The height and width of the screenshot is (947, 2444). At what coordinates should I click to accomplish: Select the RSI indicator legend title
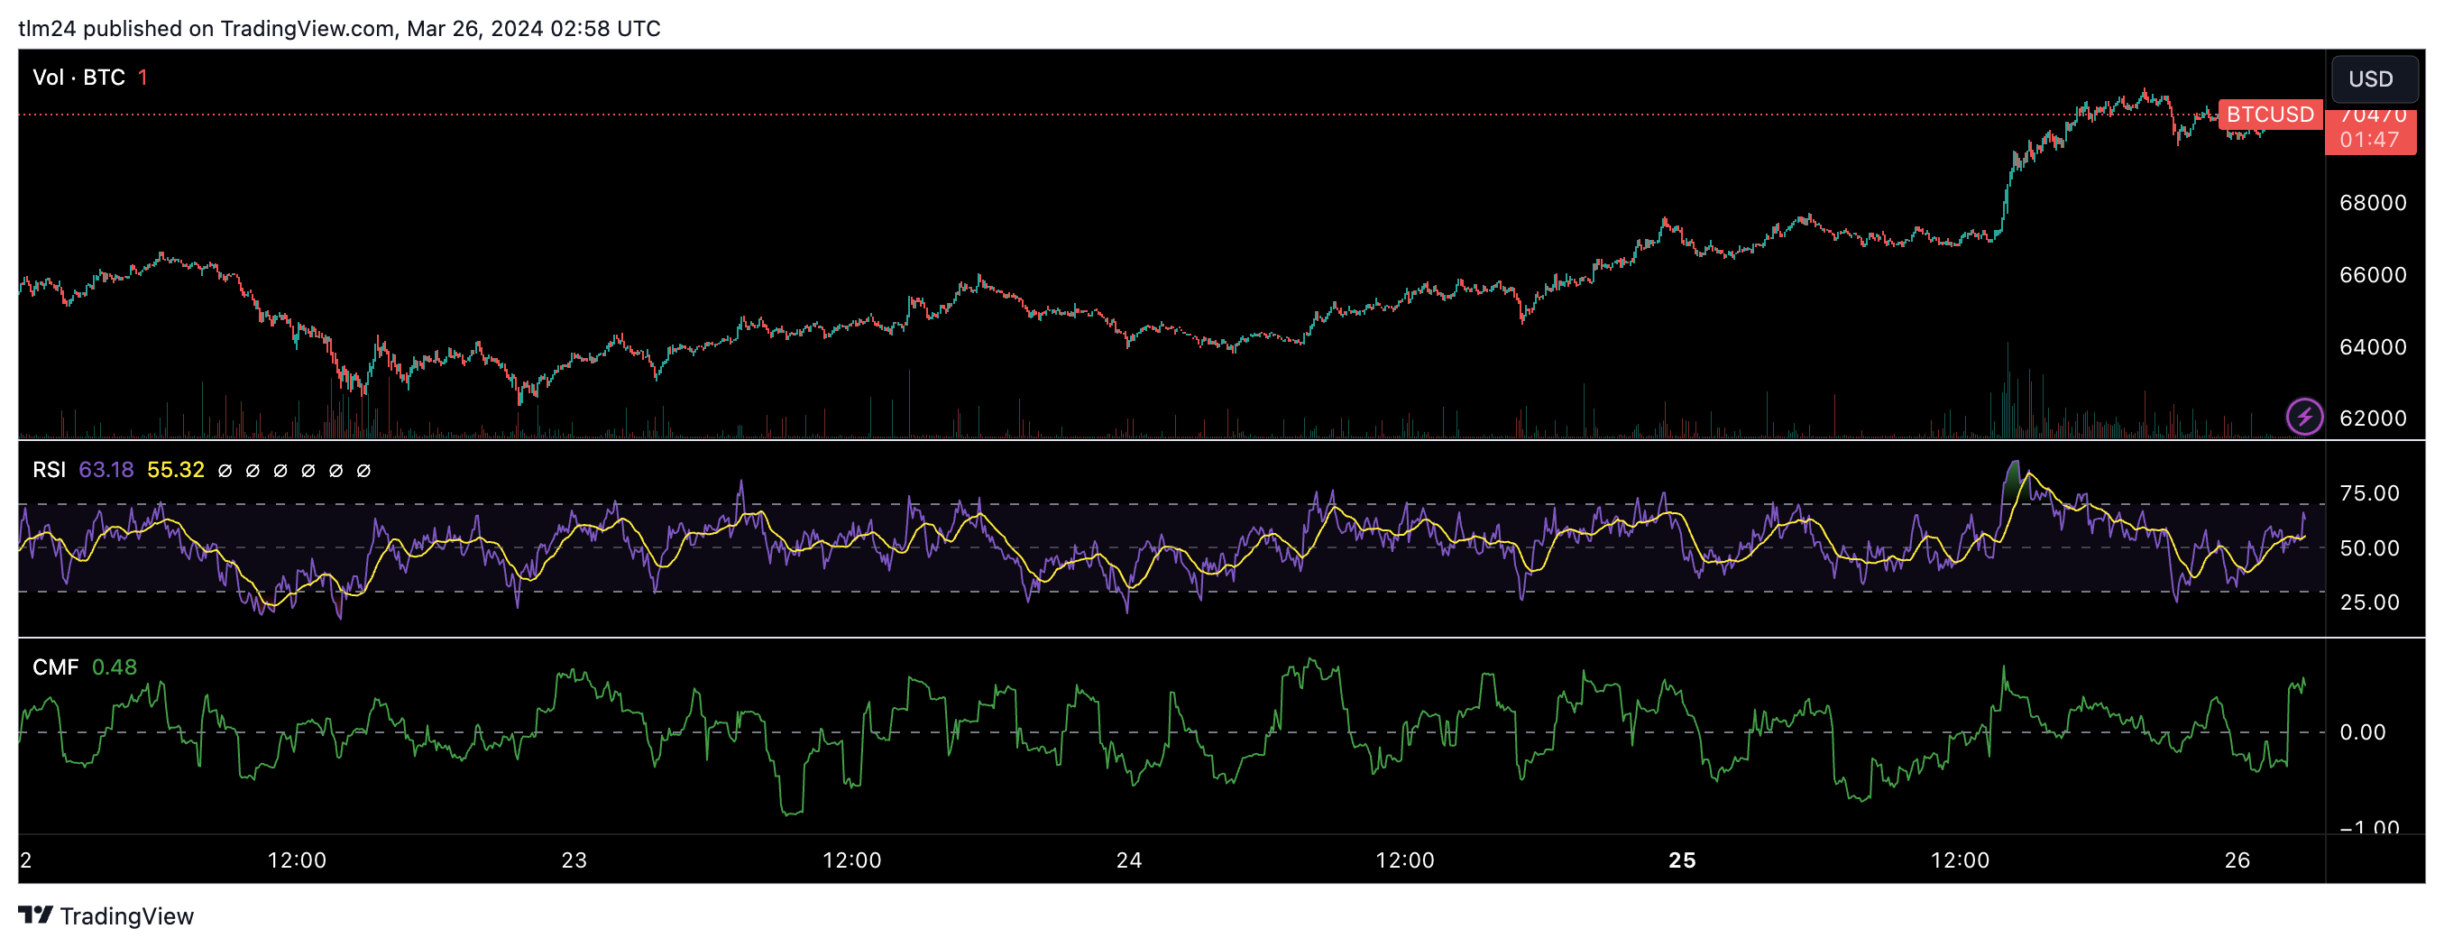49,470
